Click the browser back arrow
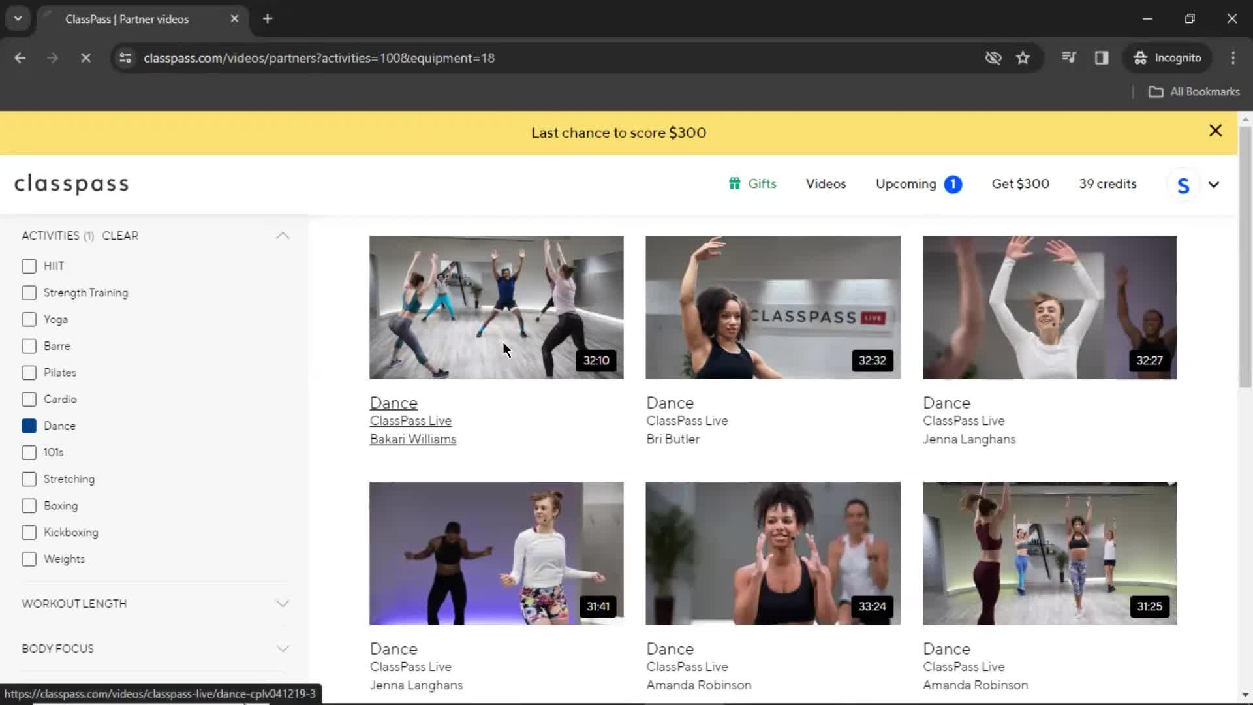The width and height of the screenshot is (1253, 705). [x=20, y=58]
